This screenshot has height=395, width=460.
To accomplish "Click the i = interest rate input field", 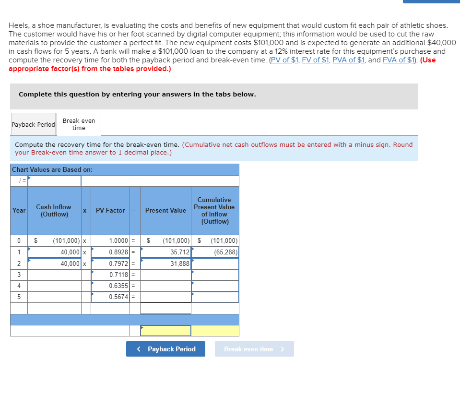I will (54, 181).
